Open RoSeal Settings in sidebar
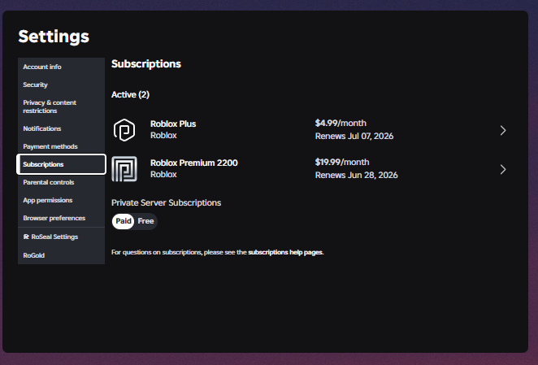The image size is (538, 365). [x=61, y=237]
